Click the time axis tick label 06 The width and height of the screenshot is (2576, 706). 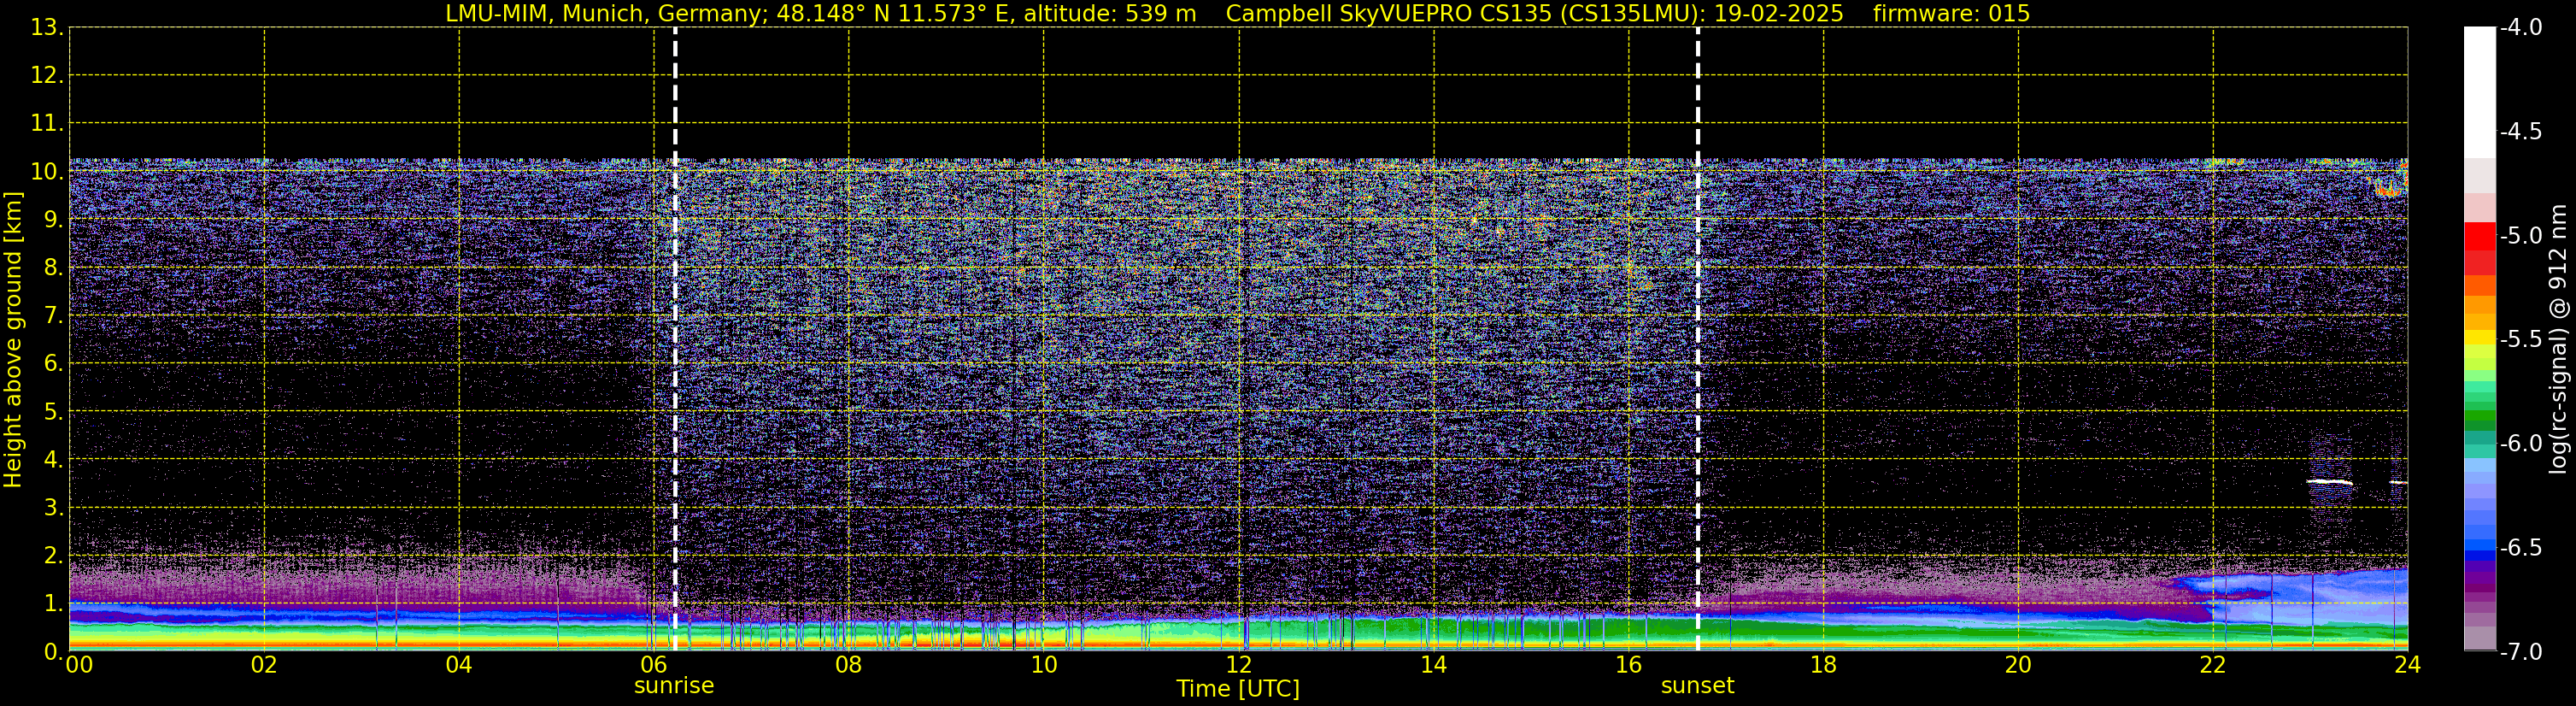654,665
